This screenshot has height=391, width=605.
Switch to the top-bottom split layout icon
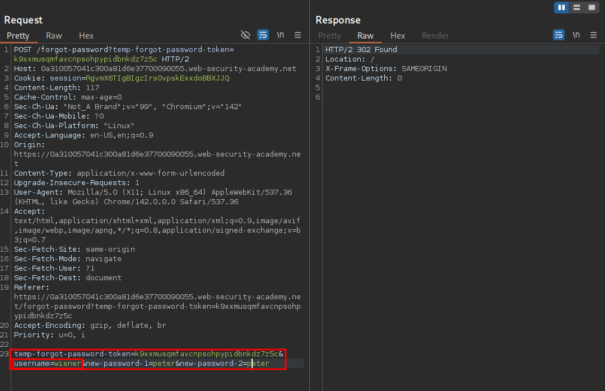pyautogui.click(x=576, y=7)
